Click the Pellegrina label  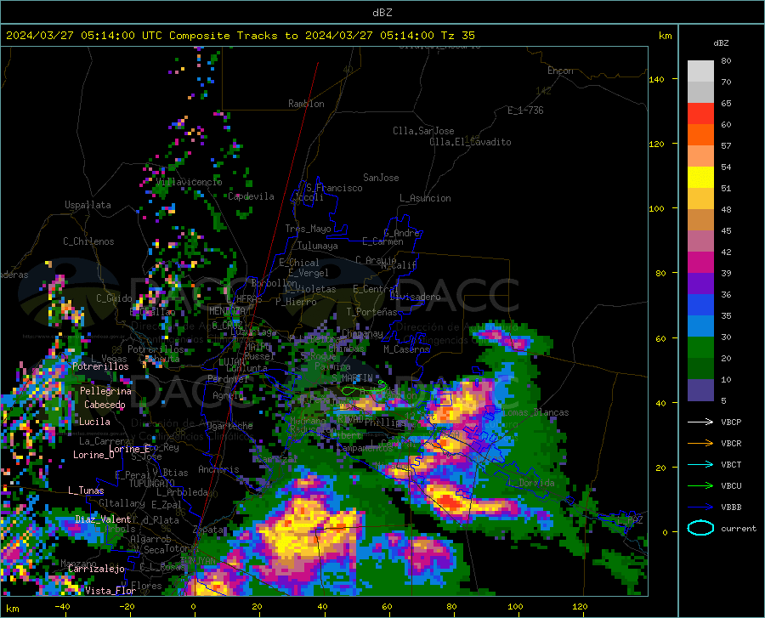(x=106, y=391)
